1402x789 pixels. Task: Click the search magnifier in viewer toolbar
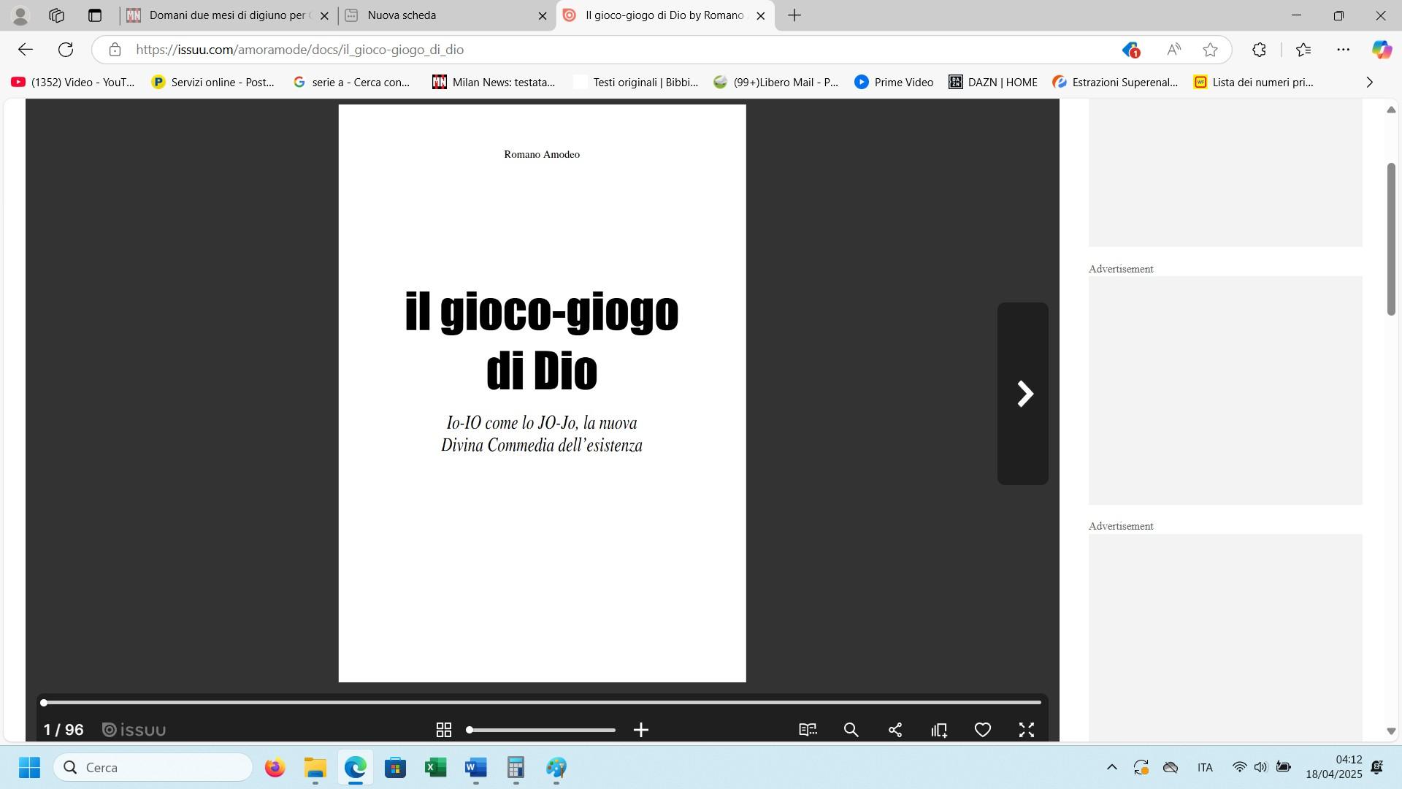click(x=851, y=730)
